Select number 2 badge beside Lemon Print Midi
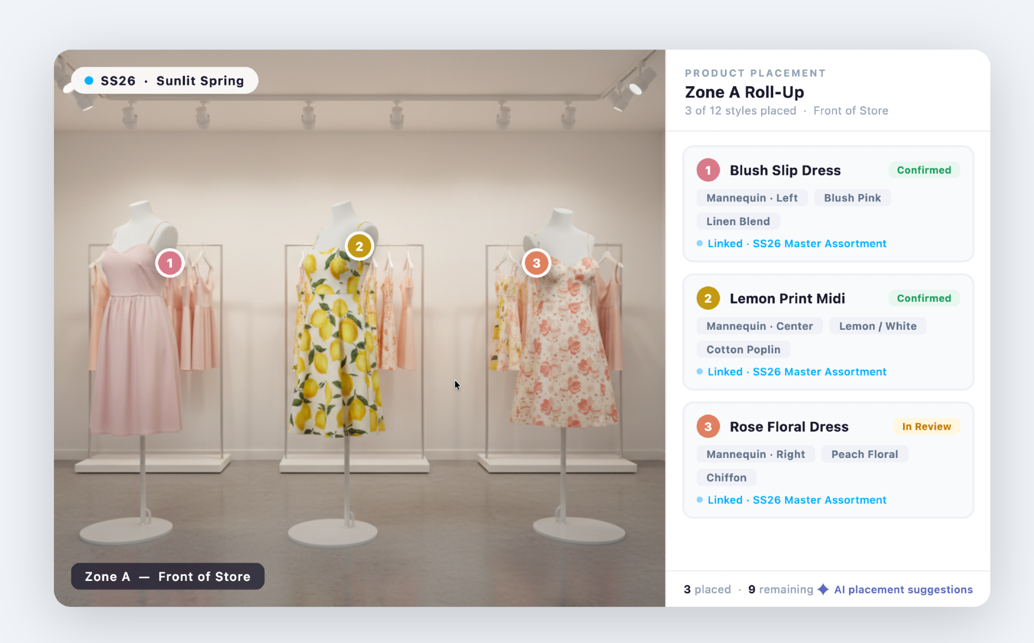The width and height of the screenshot is (1034, 643). pos(708,298)
